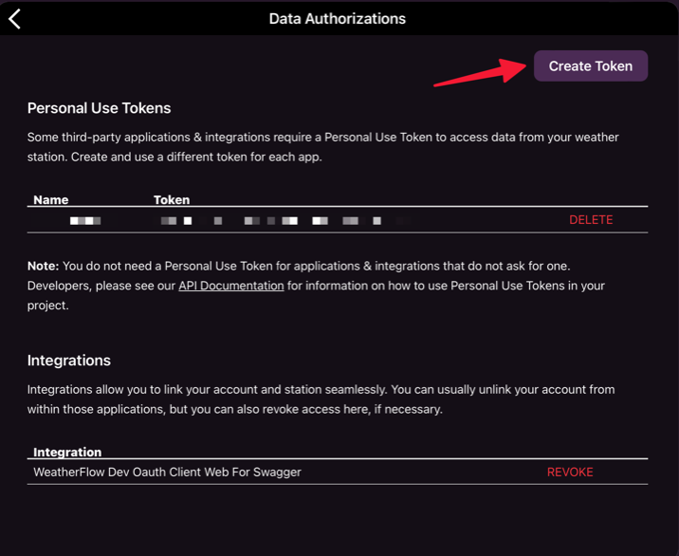679x556 pixels.
Task: Click the Create Token button
Action: pyautogui.click(x=590, y=66)
